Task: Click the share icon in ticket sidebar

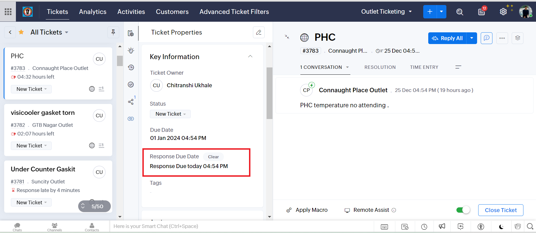Action: pos(131,102)
